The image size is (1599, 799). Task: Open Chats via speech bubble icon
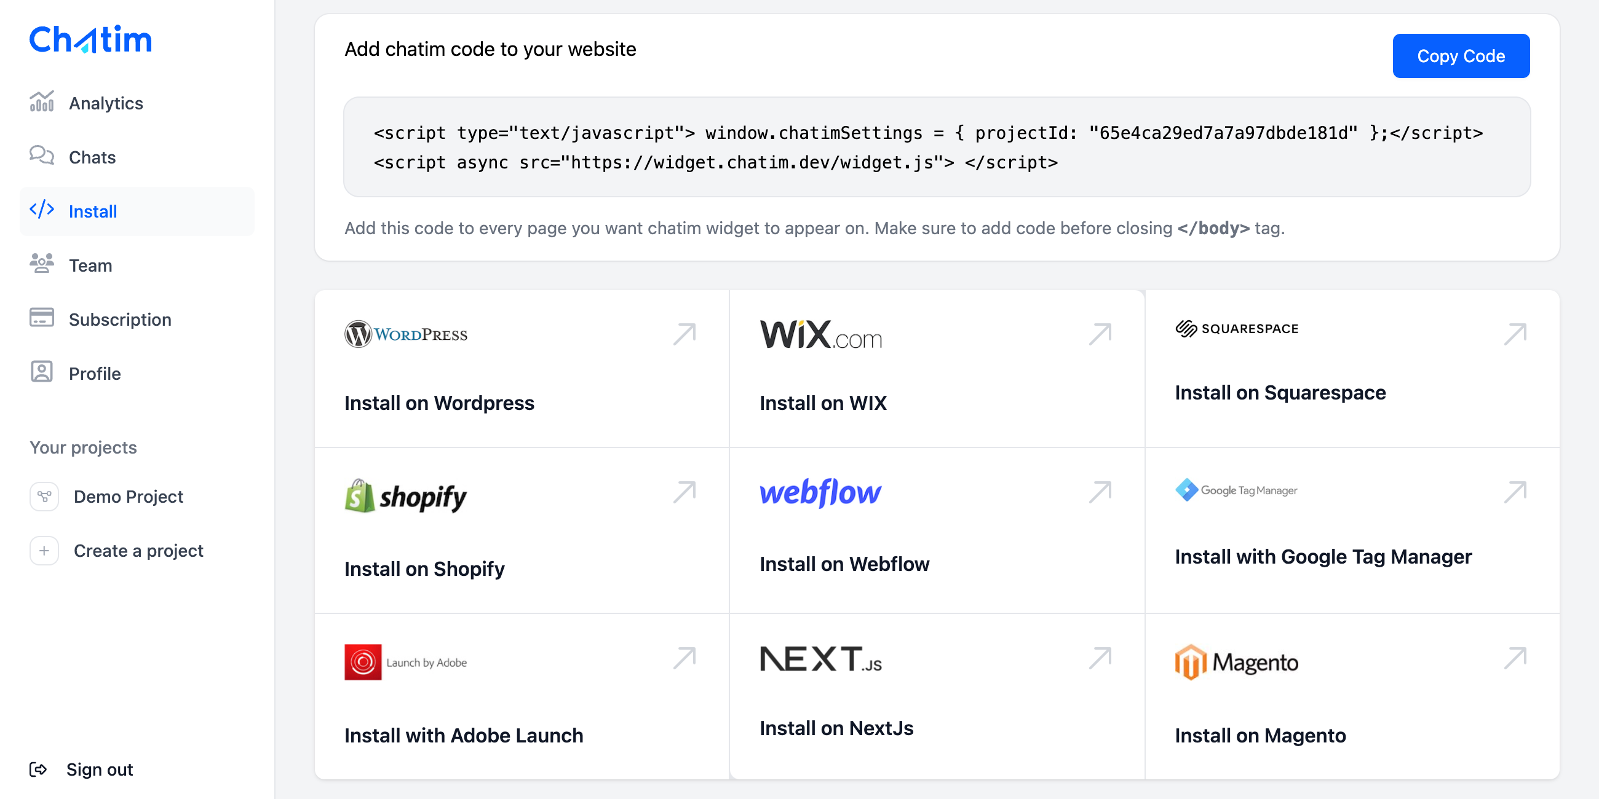click(42, 155)
